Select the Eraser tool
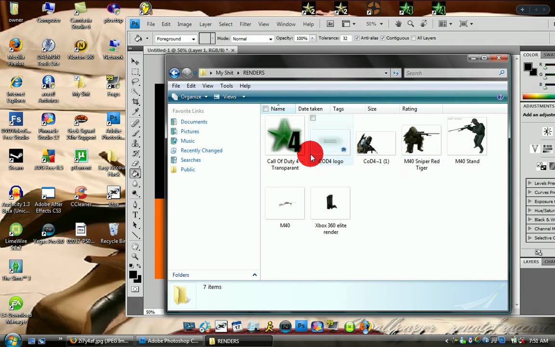 click(x=135, y=163)
